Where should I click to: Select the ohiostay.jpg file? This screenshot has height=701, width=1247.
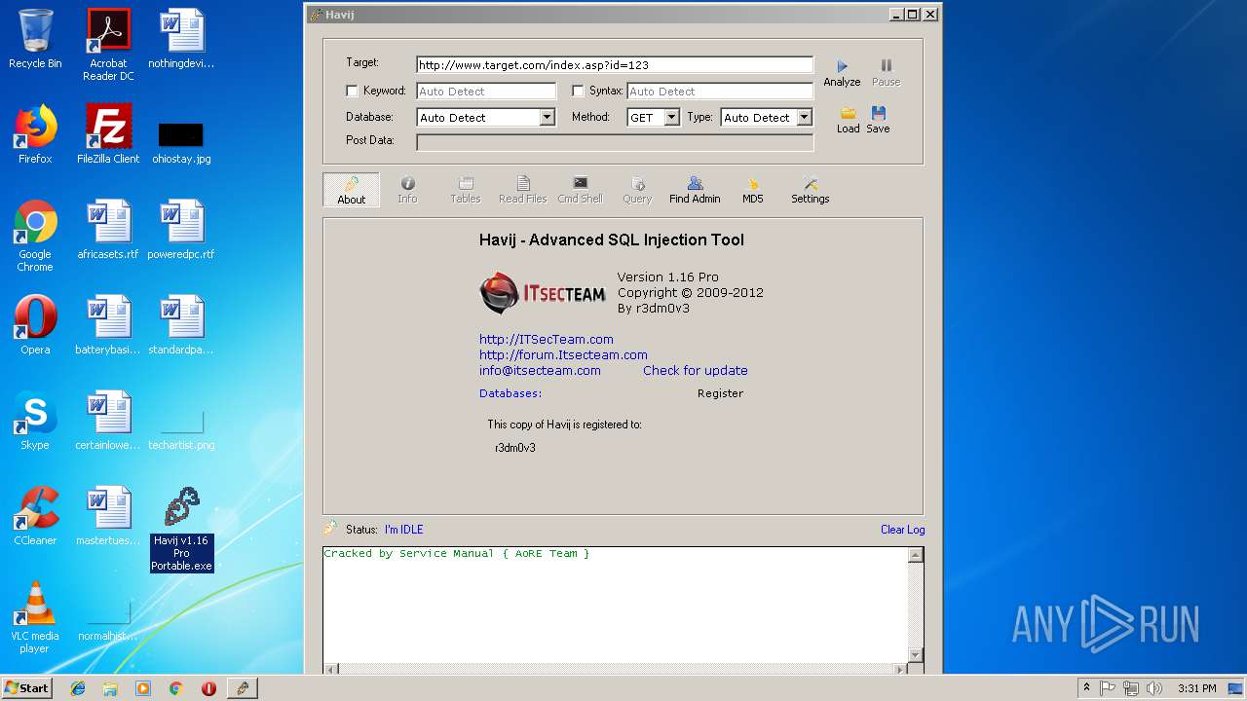tap(181, 142)
